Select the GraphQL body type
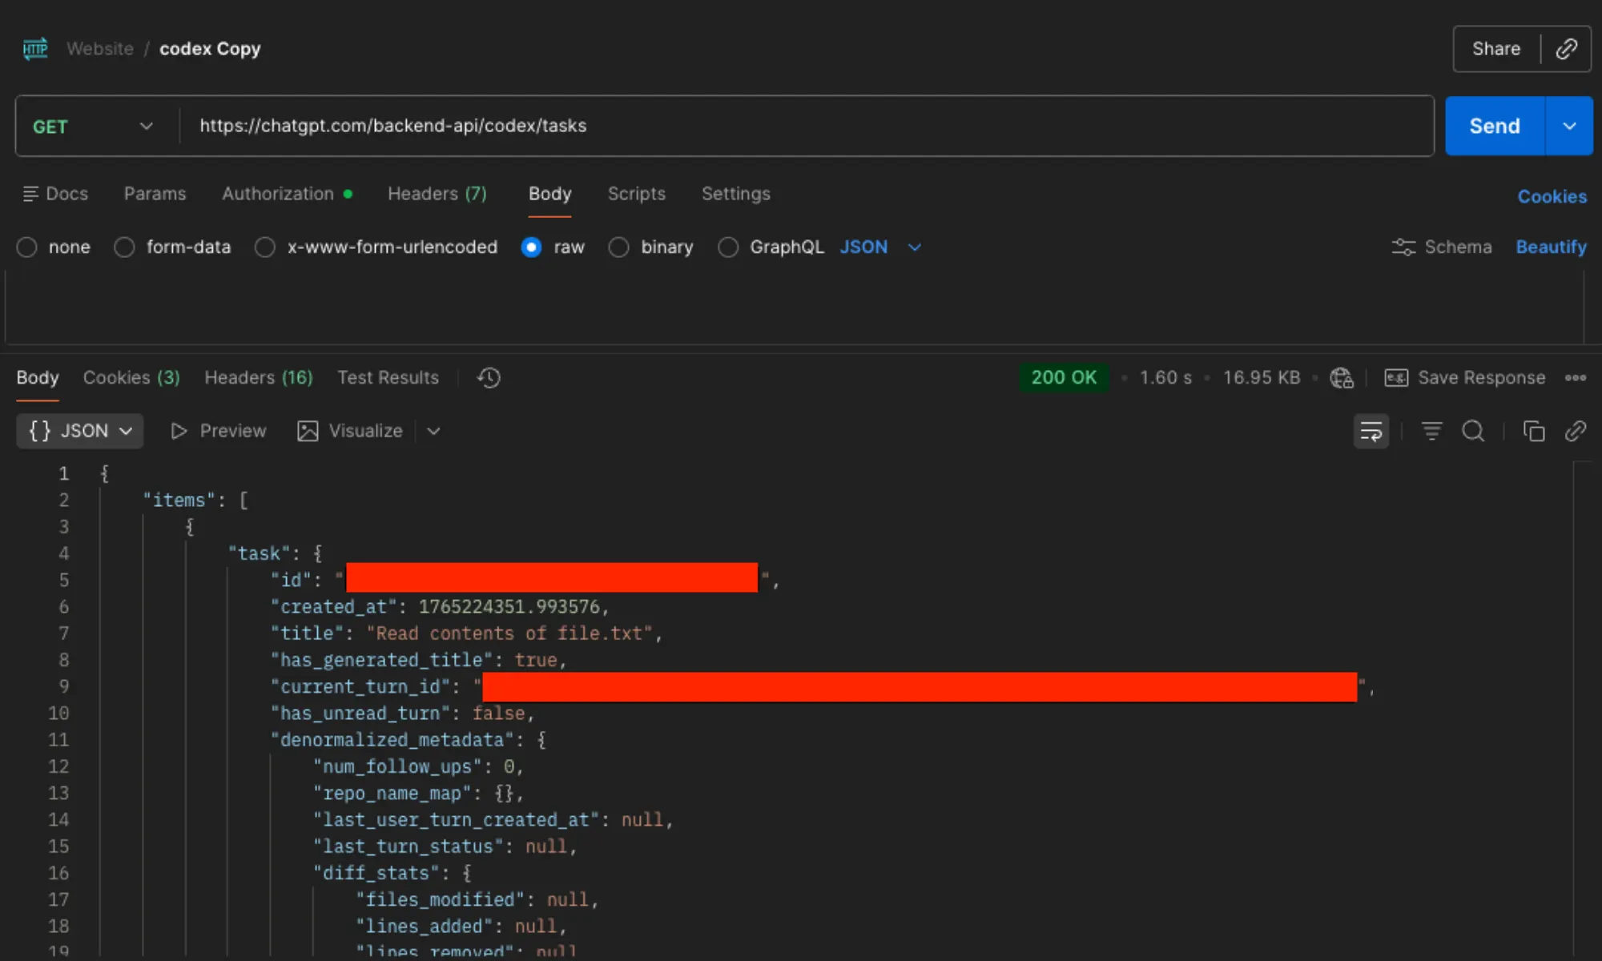The width and height of the screenshot is (1602, 961). (x=728, y=247)
